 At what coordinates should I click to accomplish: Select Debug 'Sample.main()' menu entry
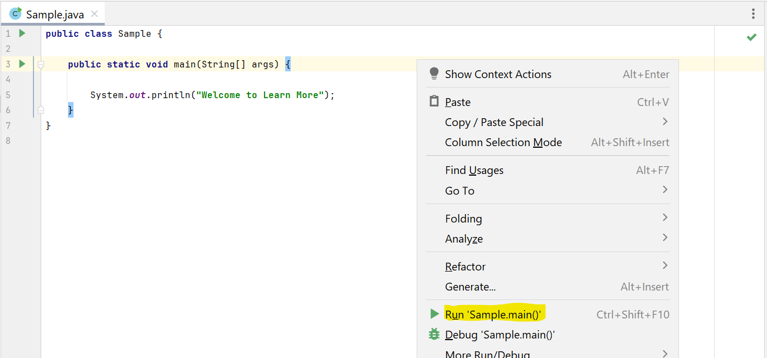tap(548, 335)
